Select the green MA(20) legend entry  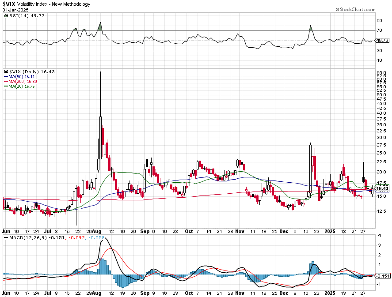pos(19,86)
